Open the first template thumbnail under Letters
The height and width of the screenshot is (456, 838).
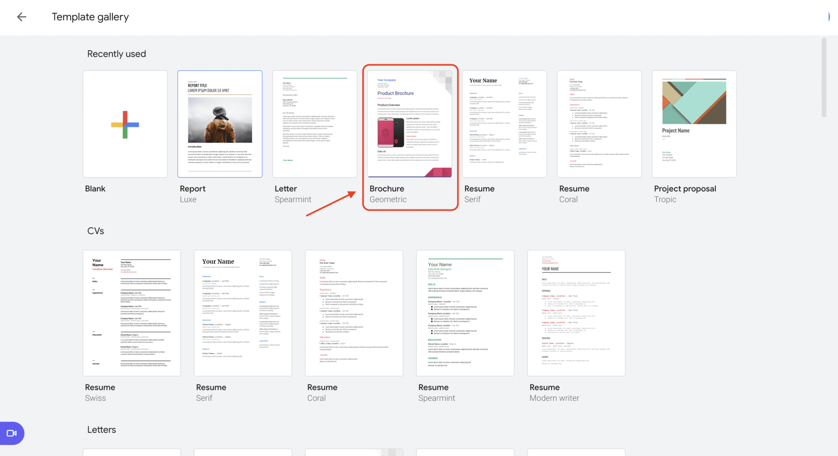(131, 453)
